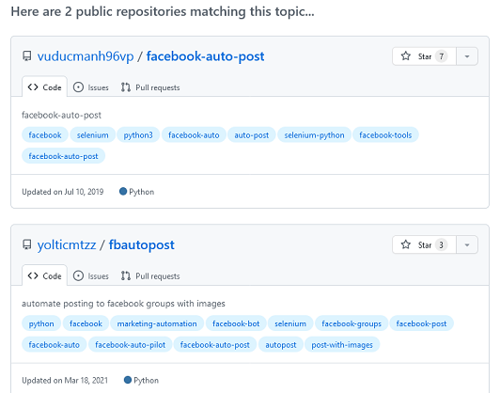Click the repository icon beside vuducmanh96vp
The width and height of the screenshot is (500, 393).
click(27, 56)
